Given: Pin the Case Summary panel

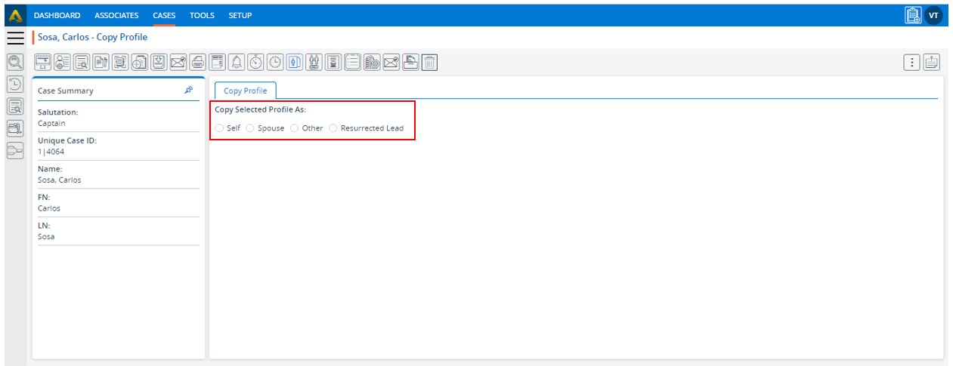Looking at the screenshot, I should coord(188,90).
